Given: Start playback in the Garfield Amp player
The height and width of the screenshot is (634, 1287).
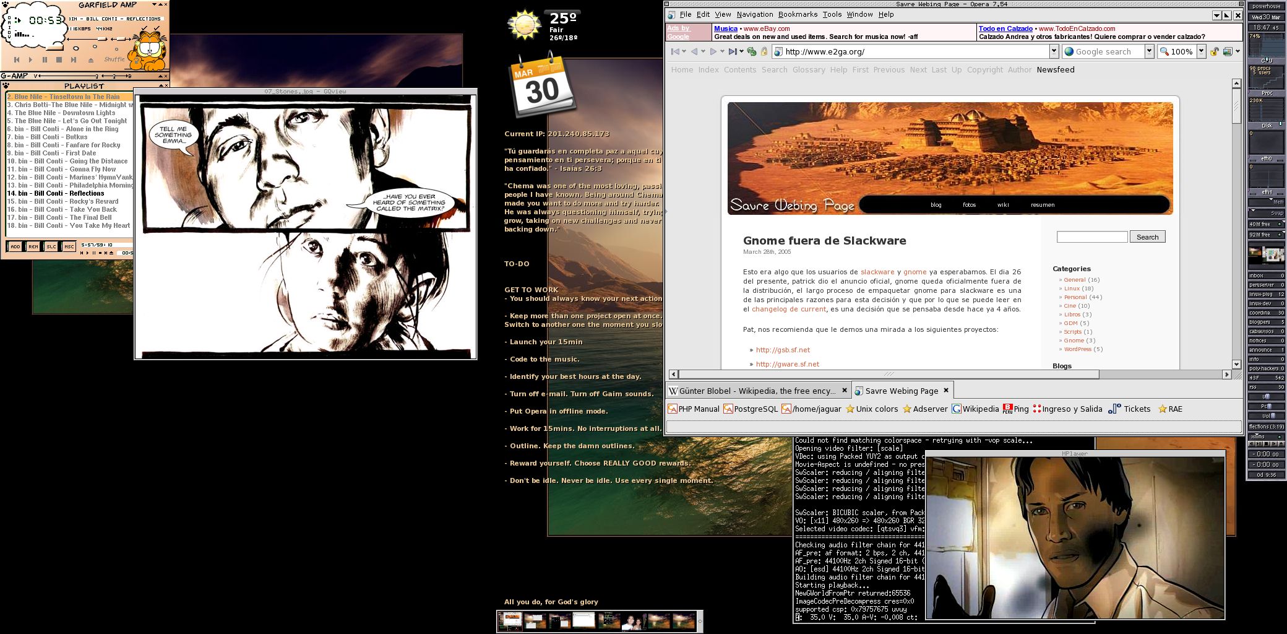Looking at the screenshot, I should 30,60.
